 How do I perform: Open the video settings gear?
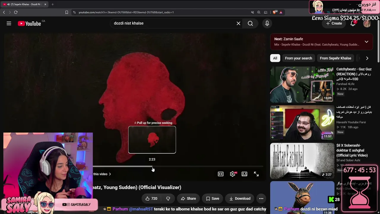[x=232, y=174]
